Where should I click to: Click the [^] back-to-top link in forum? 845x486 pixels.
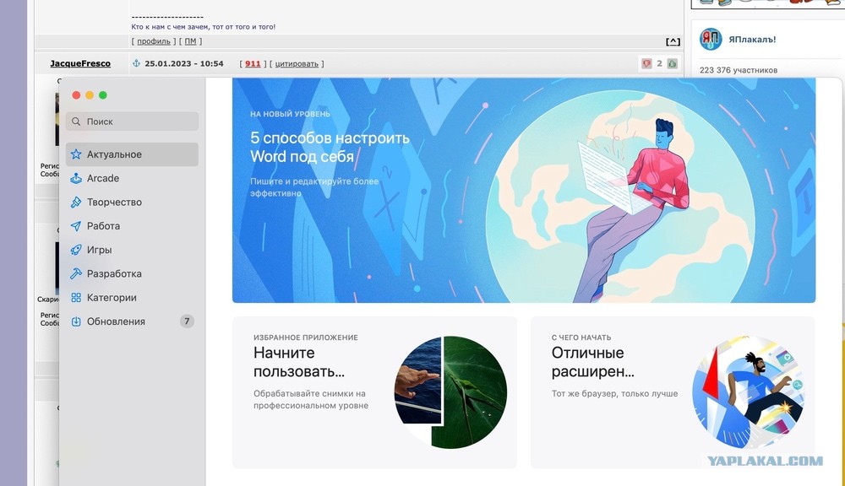(x=673, y=41)
